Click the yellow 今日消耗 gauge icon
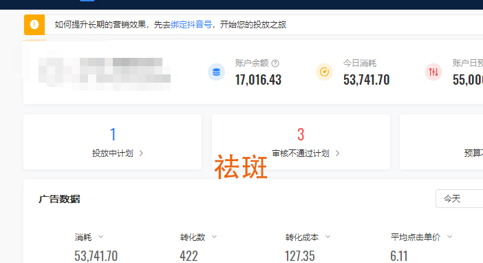This screenshot has width=483, height=263. coord(324,72)
